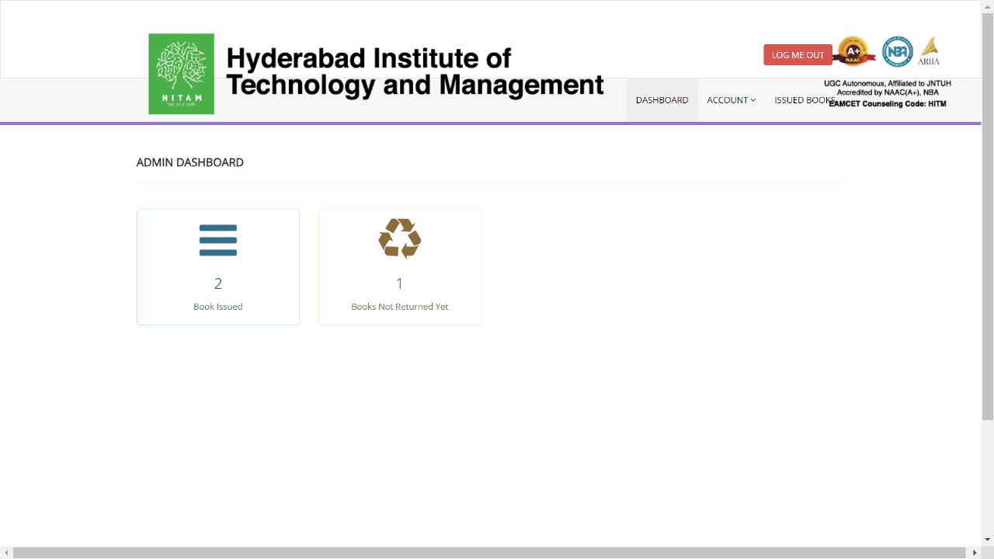Click the Hyderabad Institute of Technology title
The height and width of the screenshot is (559, 994).
pos(415,71)
